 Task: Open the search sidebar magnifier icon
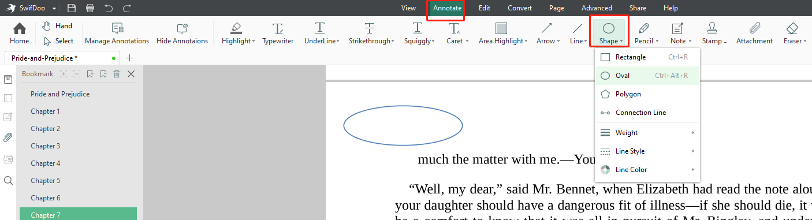pyautogui.click(x=8, y=180)
